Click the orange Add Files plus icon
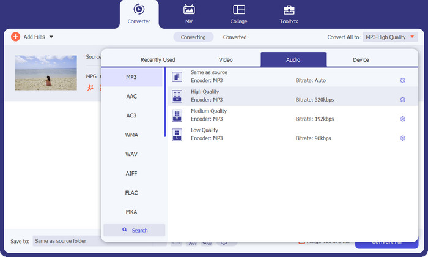Viewport: 428px width, 257px height. coord(16,37)
